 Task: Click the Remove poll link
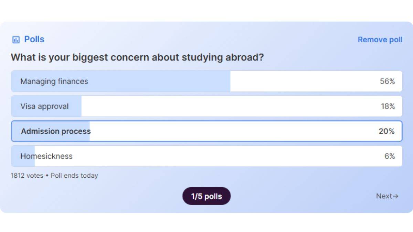pos(380,40)
